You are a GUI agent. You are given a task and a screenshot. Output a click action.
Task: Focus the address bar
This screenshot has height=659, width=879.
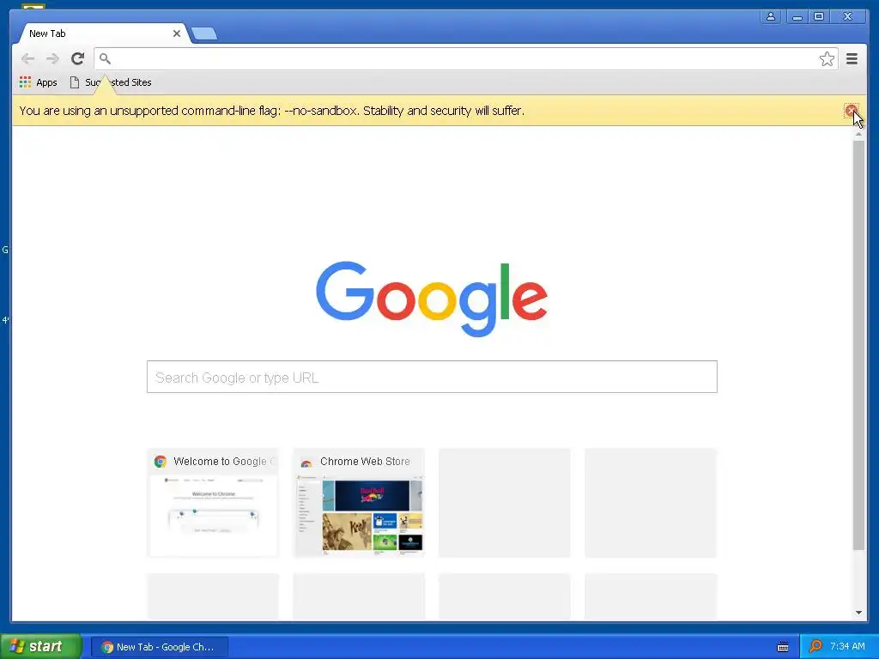(x=465, y=59)
